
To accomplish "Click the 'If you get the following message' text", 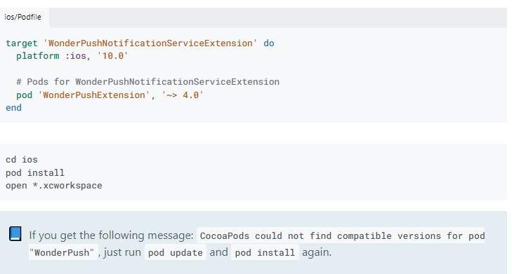I will click(x=112, y=235).
